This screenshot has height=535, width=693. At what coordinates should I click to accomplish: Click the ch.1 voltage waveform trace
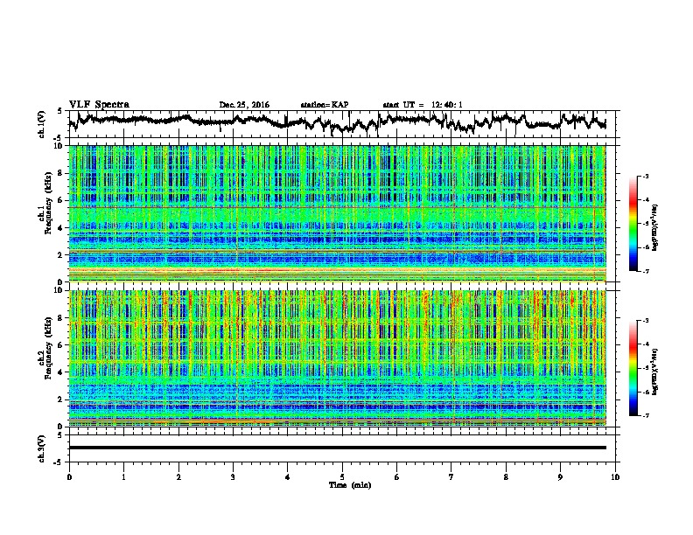click(337, 122)
